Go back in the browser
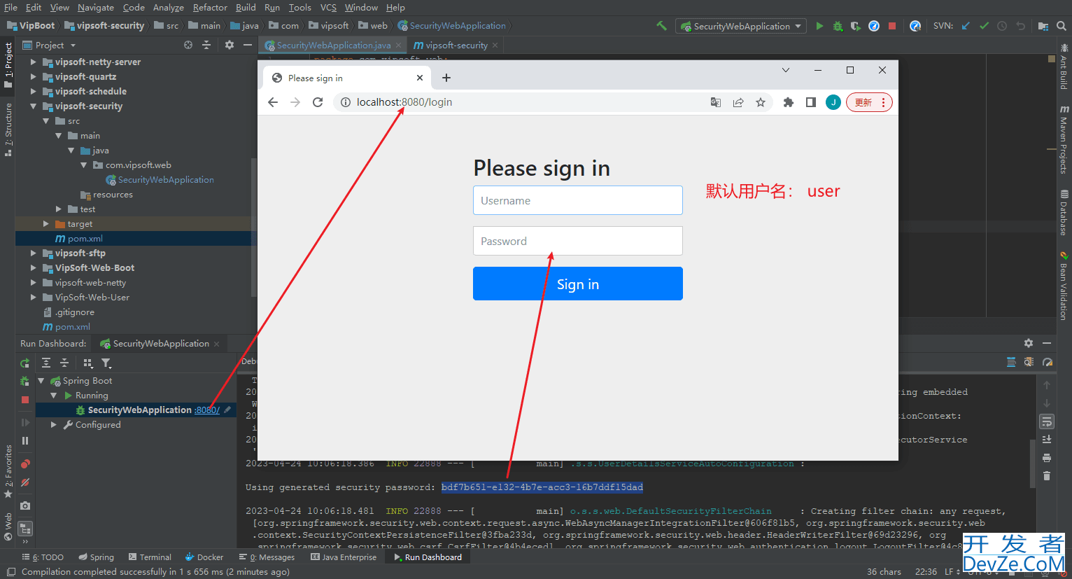Viewport: 1072px width, 579px height. [273, 102]
